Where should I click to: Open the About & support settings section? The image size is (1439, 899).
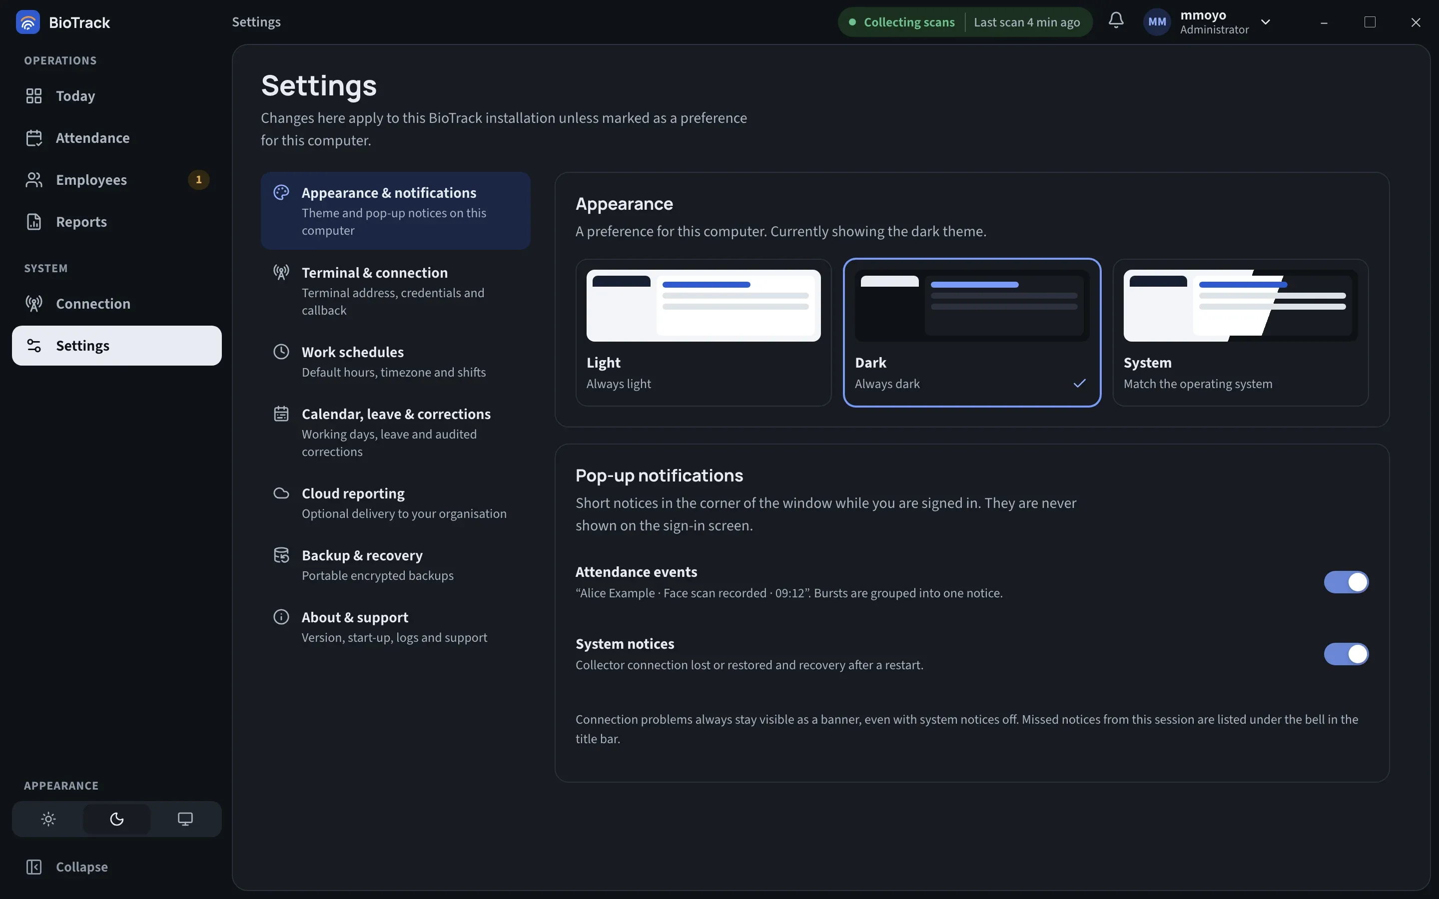(x=395, y=626)
